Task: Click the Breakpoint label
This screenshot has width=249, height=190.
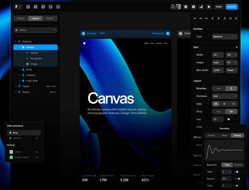Action: coord(158,33)
